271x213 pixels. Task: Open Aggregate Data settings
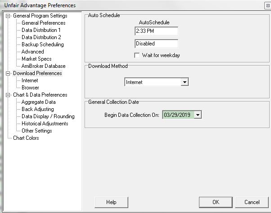tap(38, 102)
